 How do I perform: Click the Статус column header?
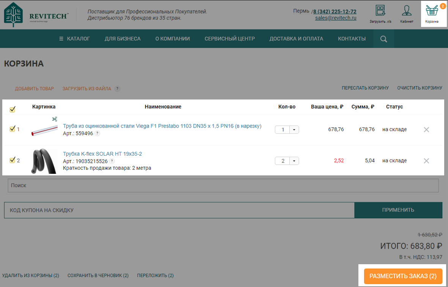pyautogui.click(x=394, y=107)
